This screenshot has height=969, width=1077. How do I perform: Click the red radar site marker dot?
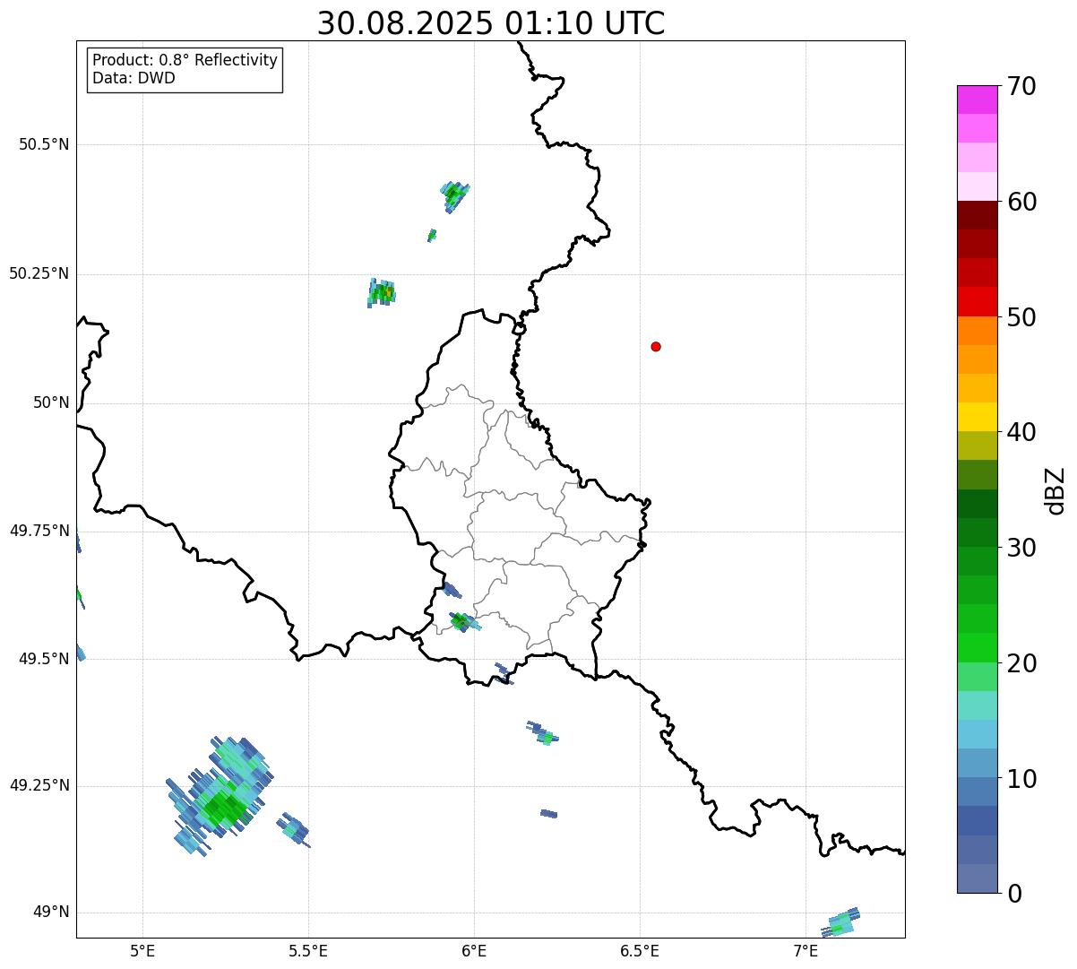tap(656, 346)
